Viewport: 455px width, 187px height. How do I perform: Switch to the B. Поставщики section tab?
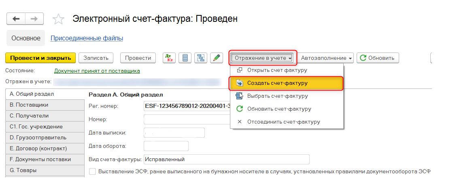pos(29,105)
